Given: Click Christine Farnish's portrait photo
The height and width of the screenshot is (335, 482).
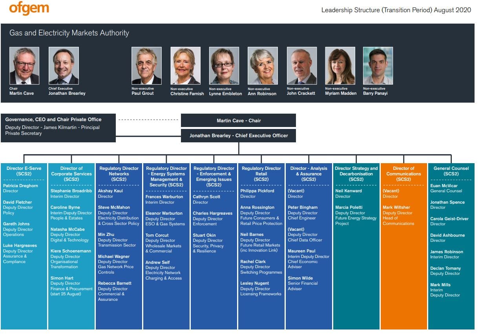Looking at the screenshot, I should click(185, 66).
